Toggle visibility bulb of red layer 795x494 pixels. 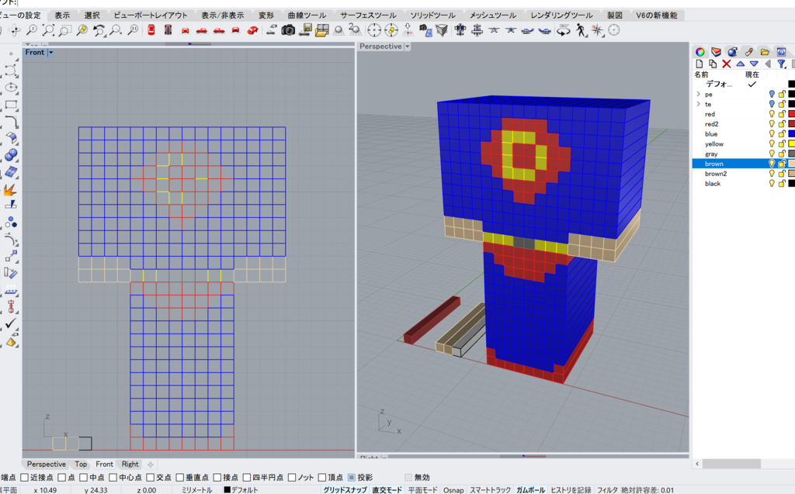click(772, 114)
